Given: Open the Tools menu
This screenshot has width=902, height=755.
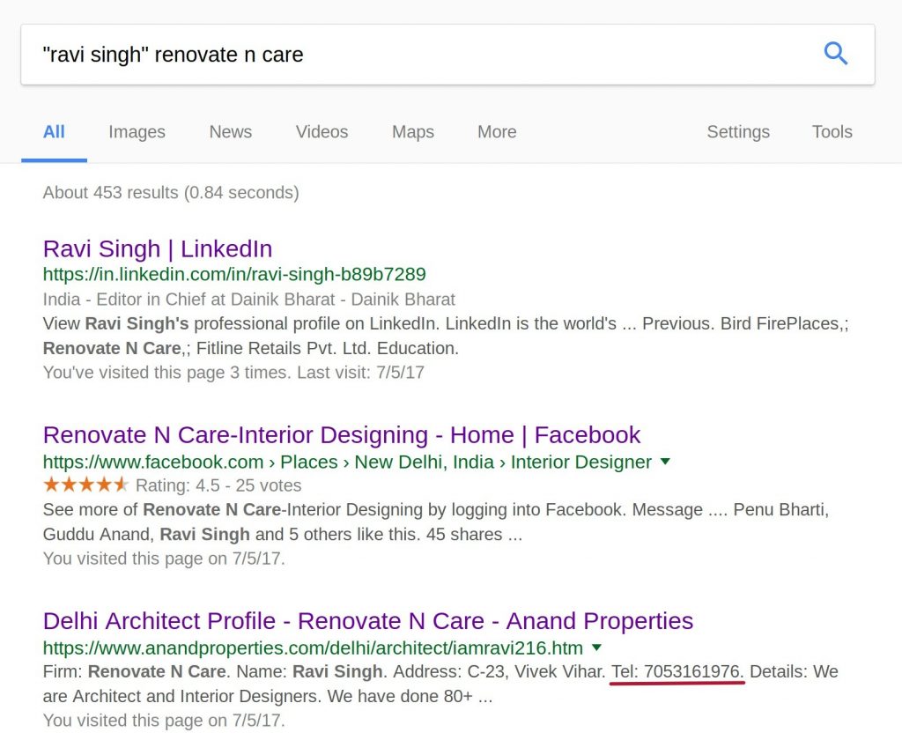Looking at the screenshot, I should click(832, 132).
